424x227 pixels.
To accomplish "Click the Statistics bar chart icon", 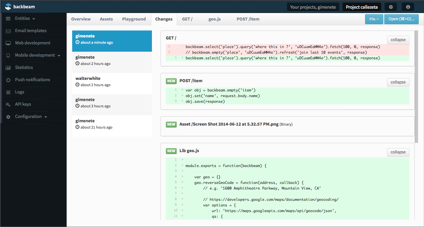I will (x=8, y=68).
